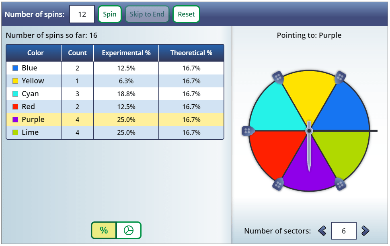The image size is (390, 246).
Task: Select the Blue row label
Action: 29,68
